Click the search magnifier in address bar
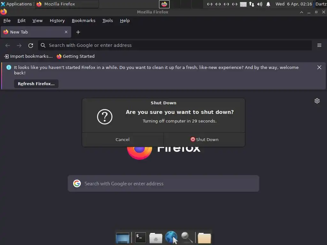 pos(43,45)
